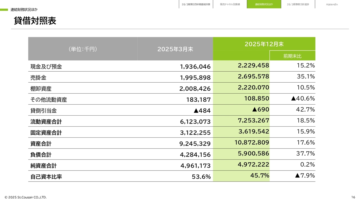Click the 売掛金 value 2,695,578
This screenshot has width=360, height=203.
[253, 76]
